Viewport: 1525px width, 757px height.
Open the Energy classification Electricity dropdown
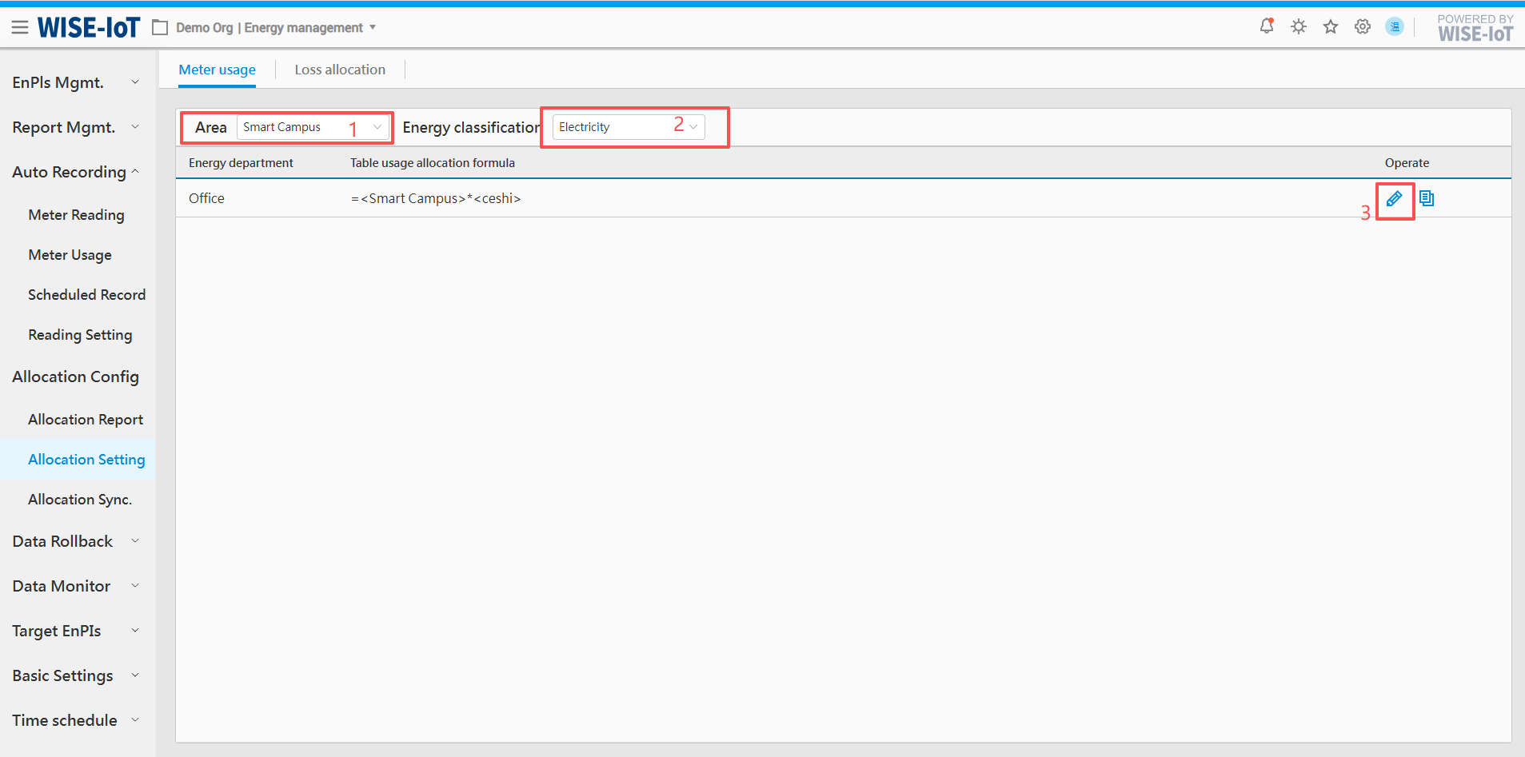coord(628,127)
